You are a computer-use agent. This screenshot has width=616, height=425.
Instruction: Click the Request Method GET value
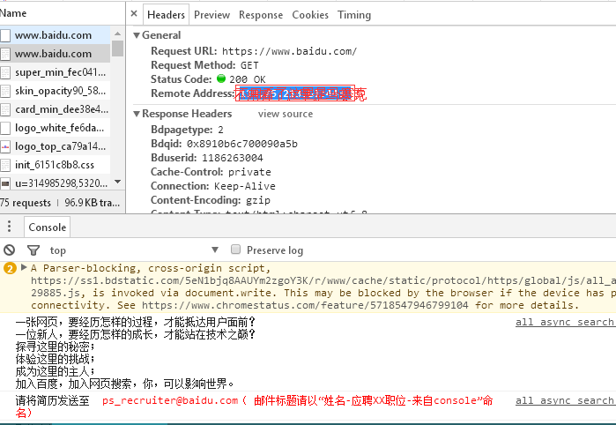[x=249, y=65]
